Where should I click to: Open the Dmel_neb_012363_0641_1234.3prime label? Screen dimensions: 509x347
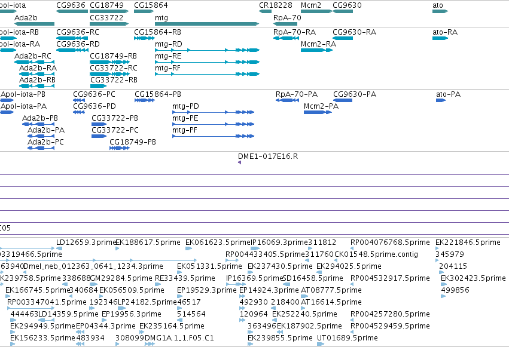pos(93,266)
